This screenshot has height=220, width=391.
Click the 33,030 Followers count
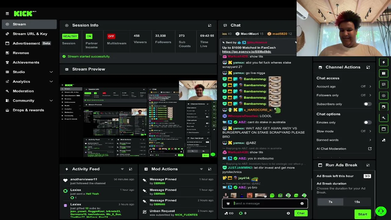(x=163, y=39)
